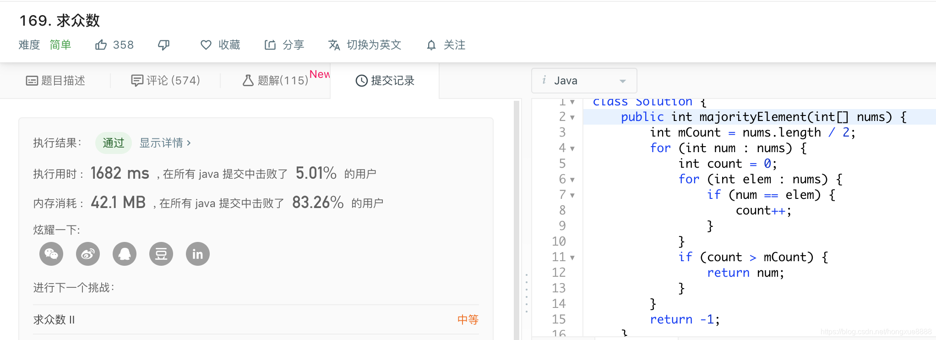Click the thumbs-down dislike icon
The width and height of the screenshot is (936, 340).
coord(163,45)
